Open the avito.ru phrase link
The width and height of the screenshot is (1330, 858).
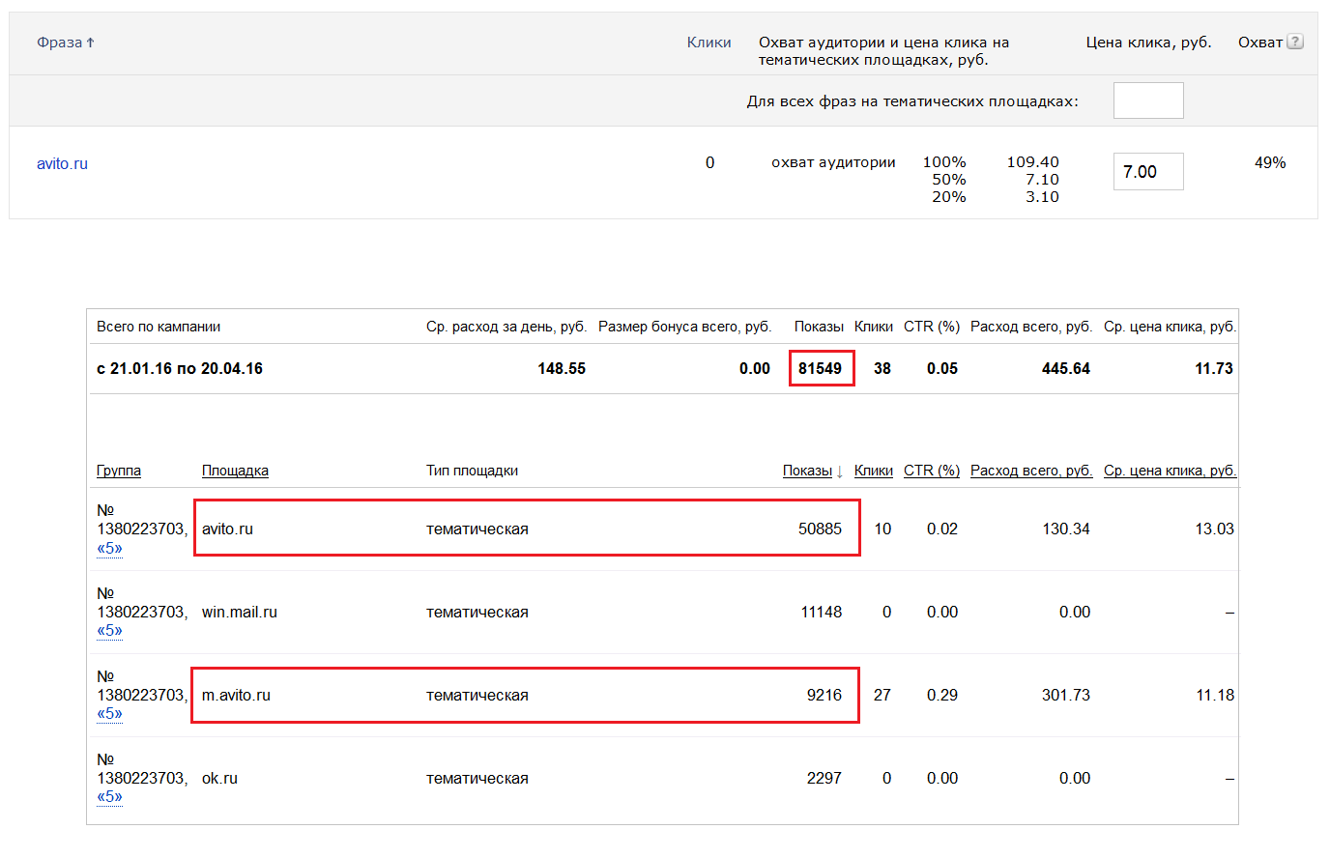tap(62, 164)
